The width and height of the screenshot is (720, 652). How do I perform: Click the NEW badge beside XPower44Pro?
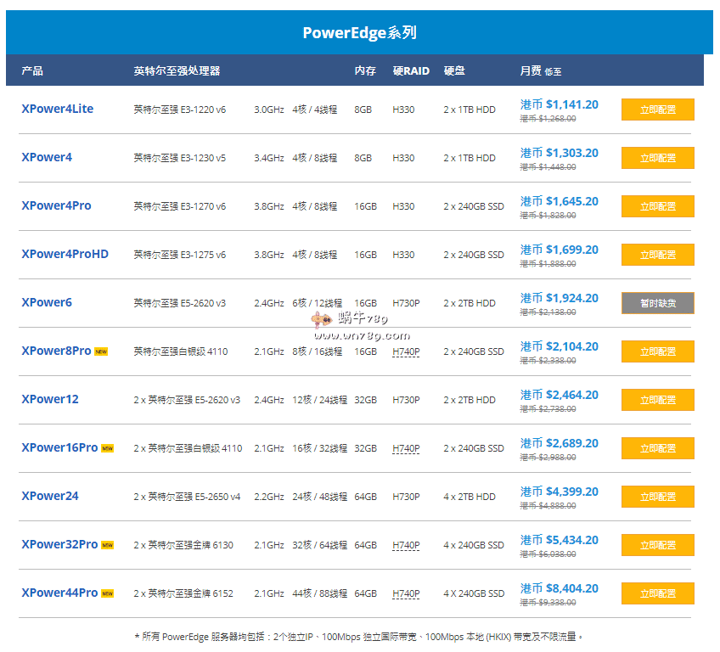[x=107, y=593]
